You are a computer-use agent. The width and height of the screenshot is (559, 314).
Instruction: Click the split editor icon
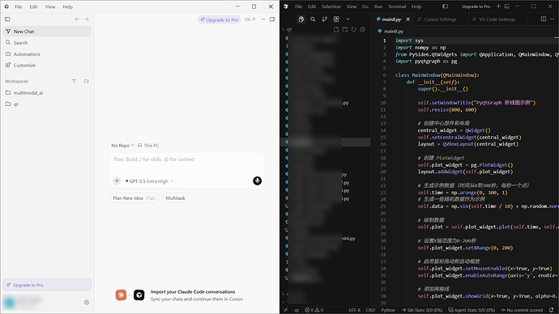(544, 19)
